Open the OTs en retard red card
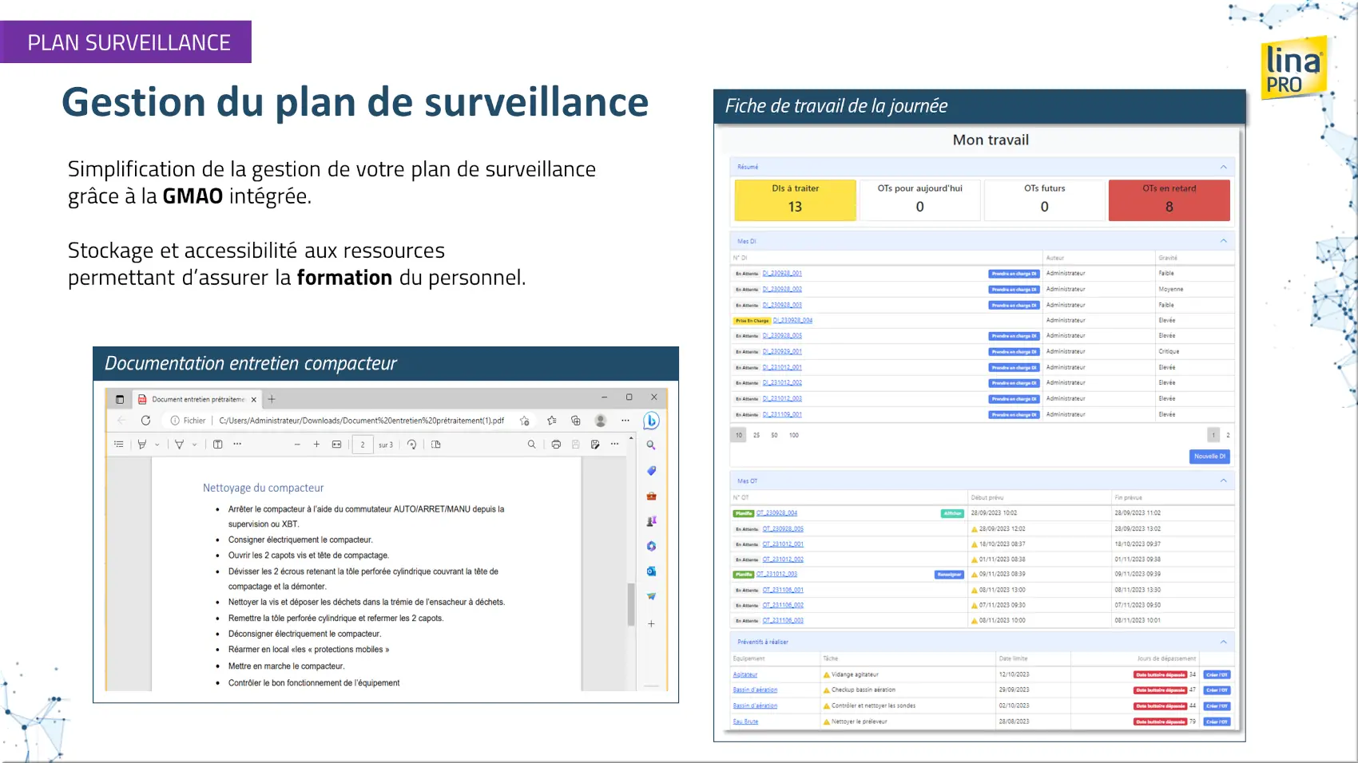1358x763 pixels. click(1169, 200)
